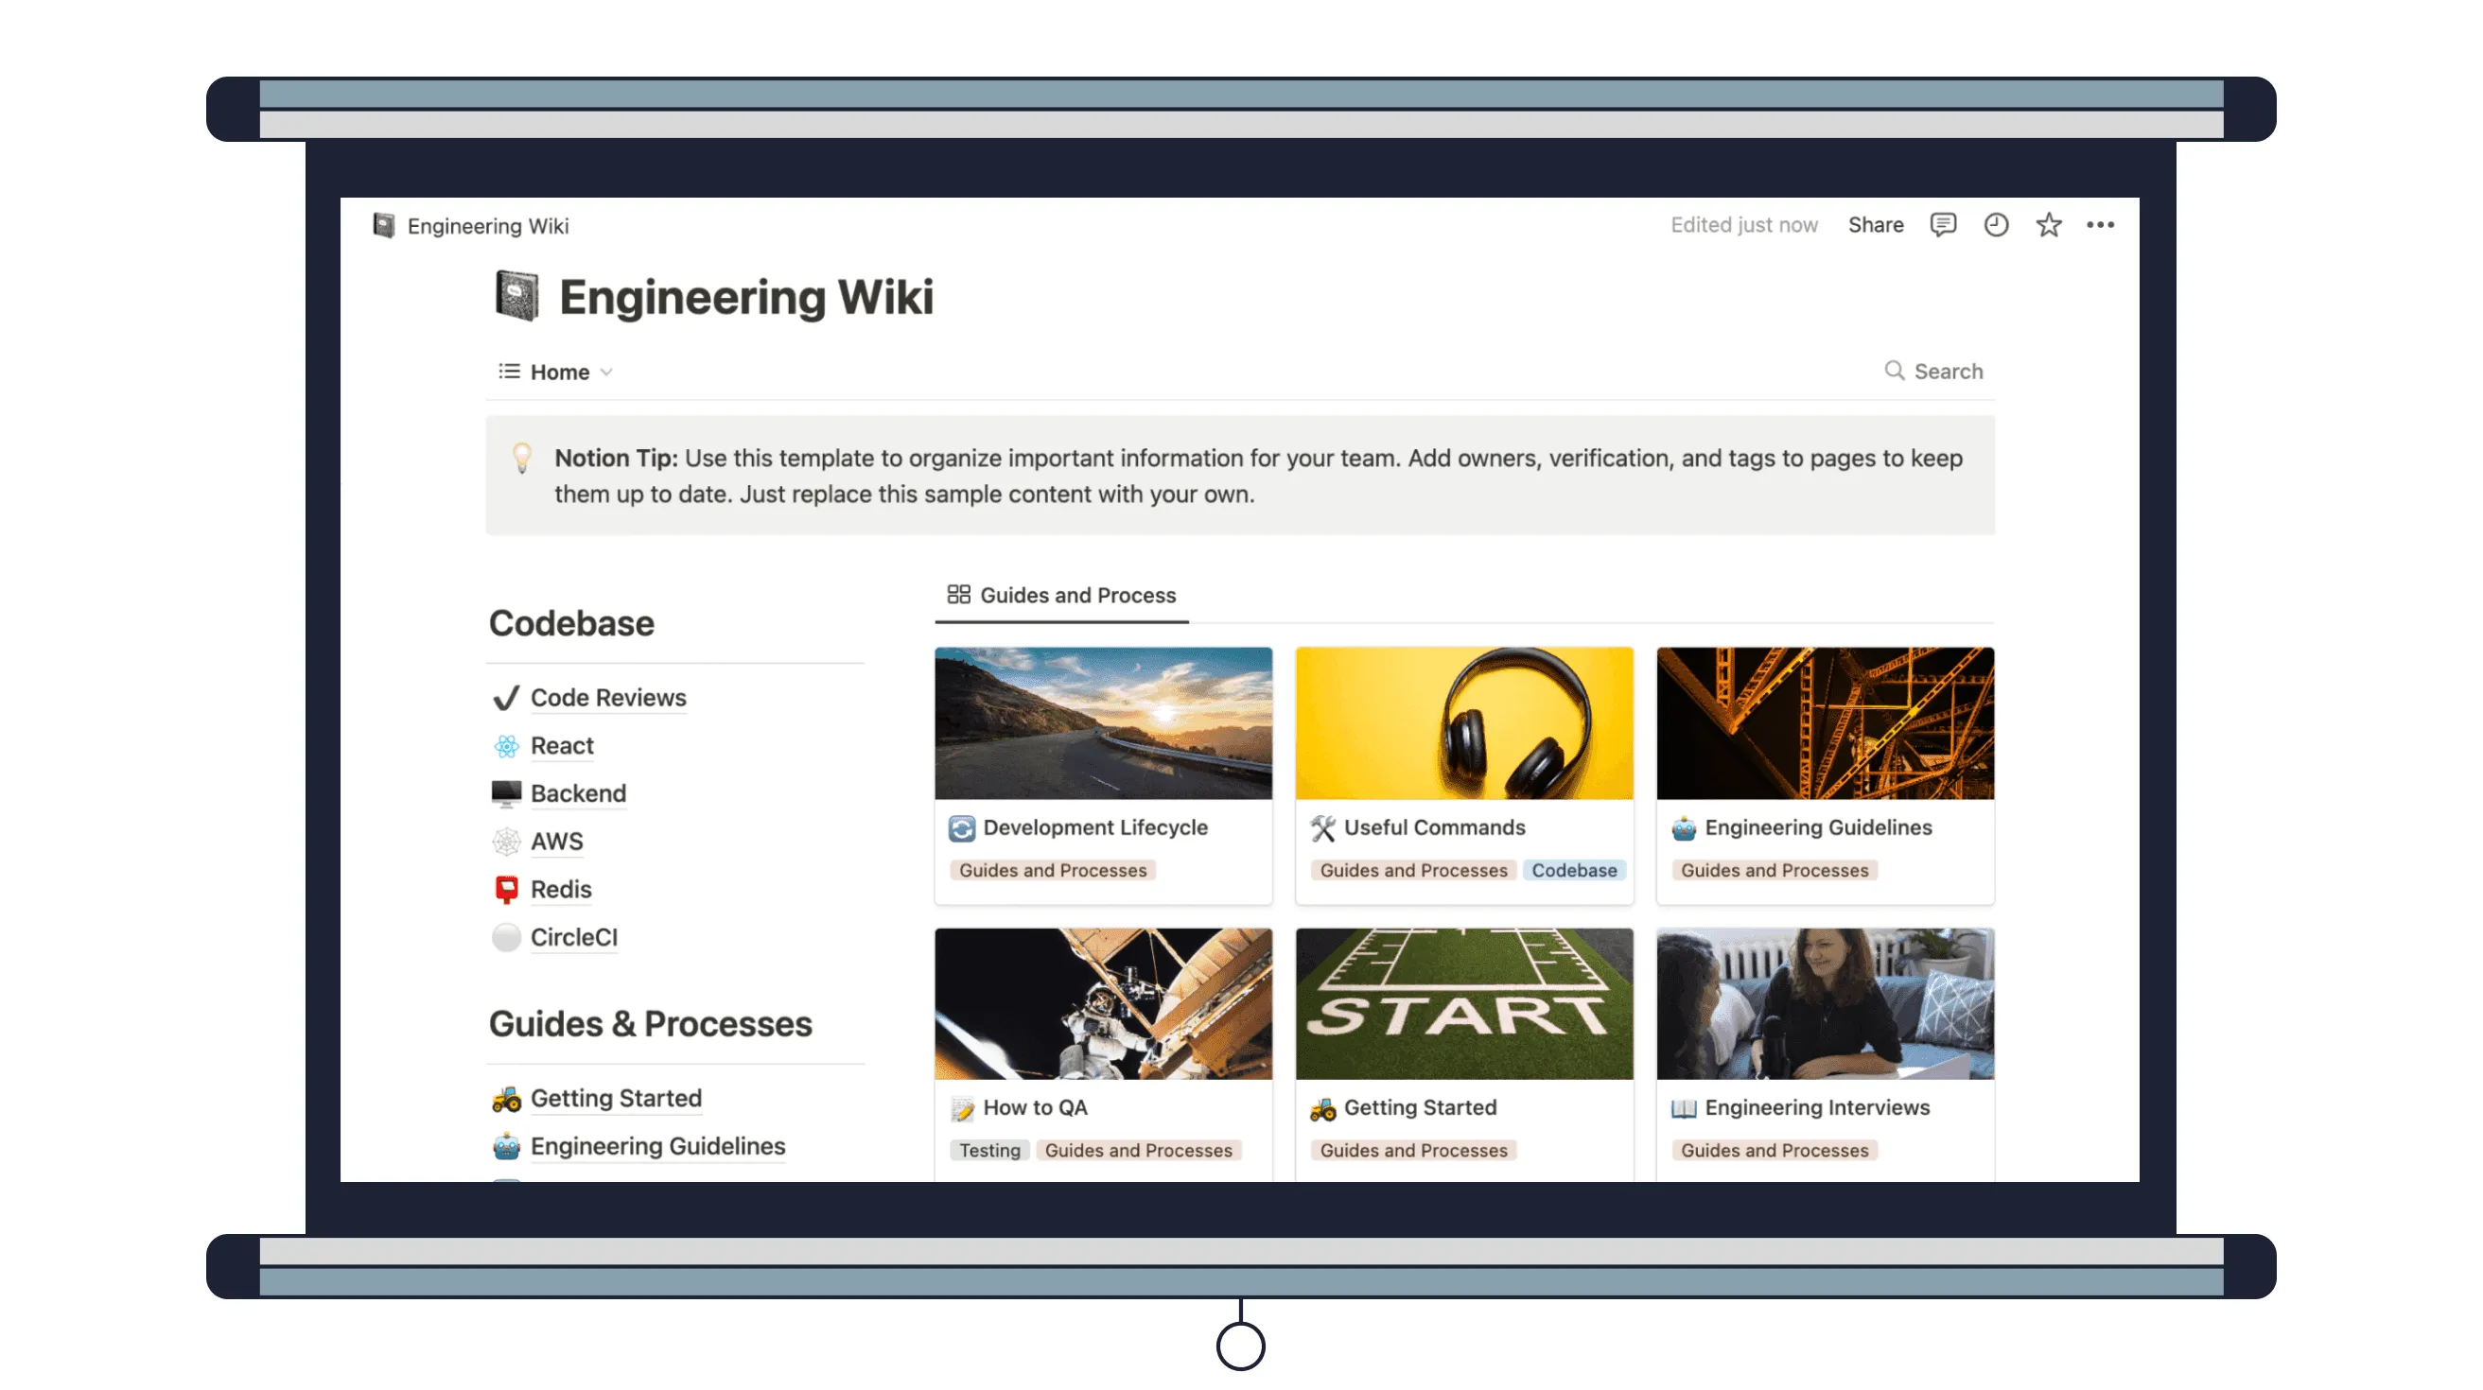Click the Home dropdown expander arrow

tap(609, 372)
